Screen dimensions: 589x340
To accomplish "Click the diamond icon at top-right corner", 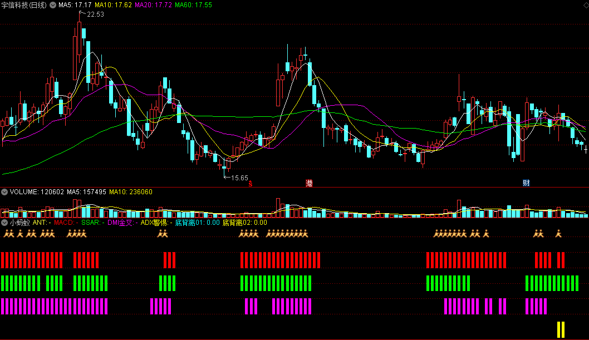I will [x=585, y=4].
